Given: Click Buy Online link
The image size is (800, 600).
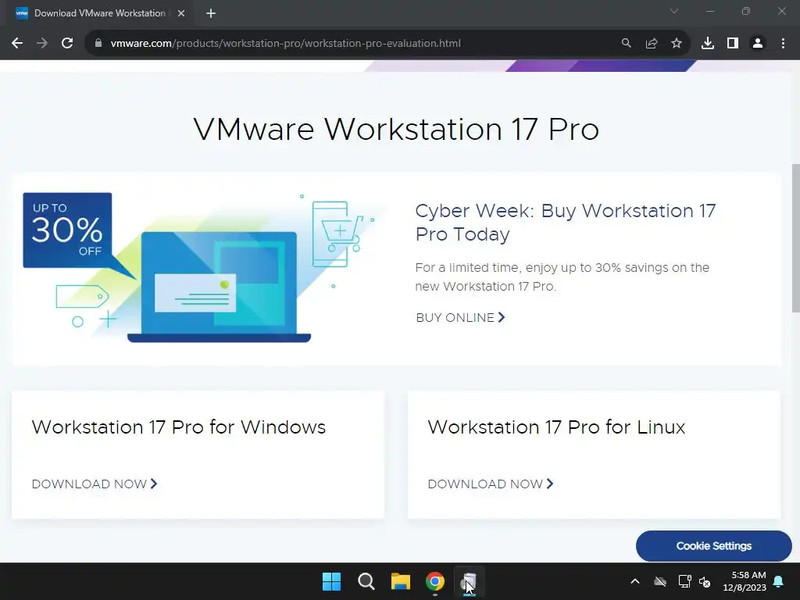Looking at the screenshot, I should [461, 317].
